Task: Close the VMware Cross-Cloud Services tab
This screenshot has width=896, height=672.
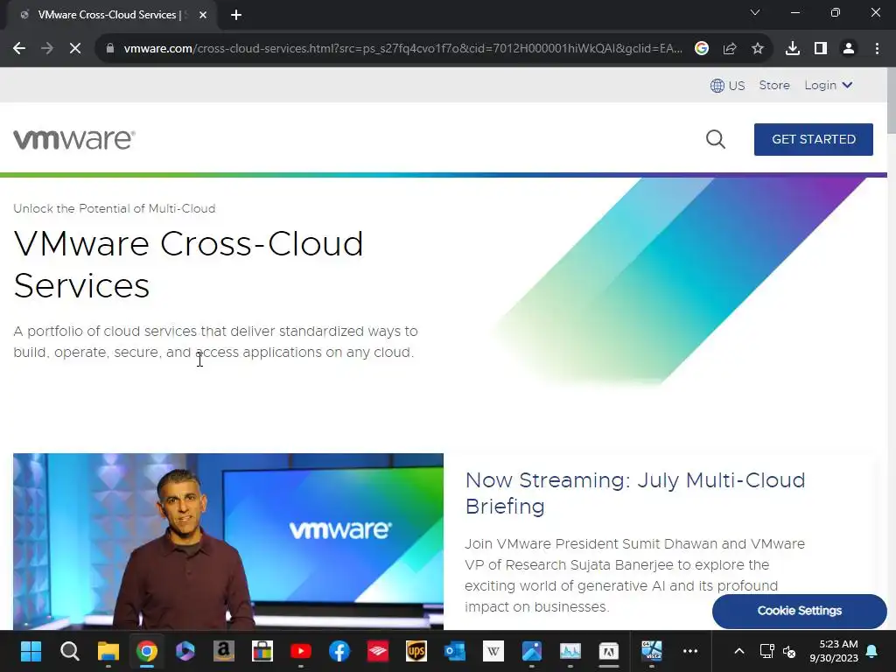Action: point(203,15)
